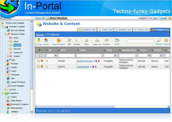
Task: Click the Home toolbar icon
Action: [46, 40]
